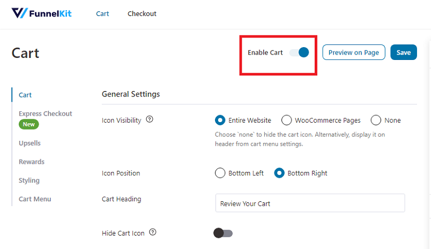Screen dimensions: 431x249
Task: Select Cart in the sidebar menu
Action: (25, 95)
